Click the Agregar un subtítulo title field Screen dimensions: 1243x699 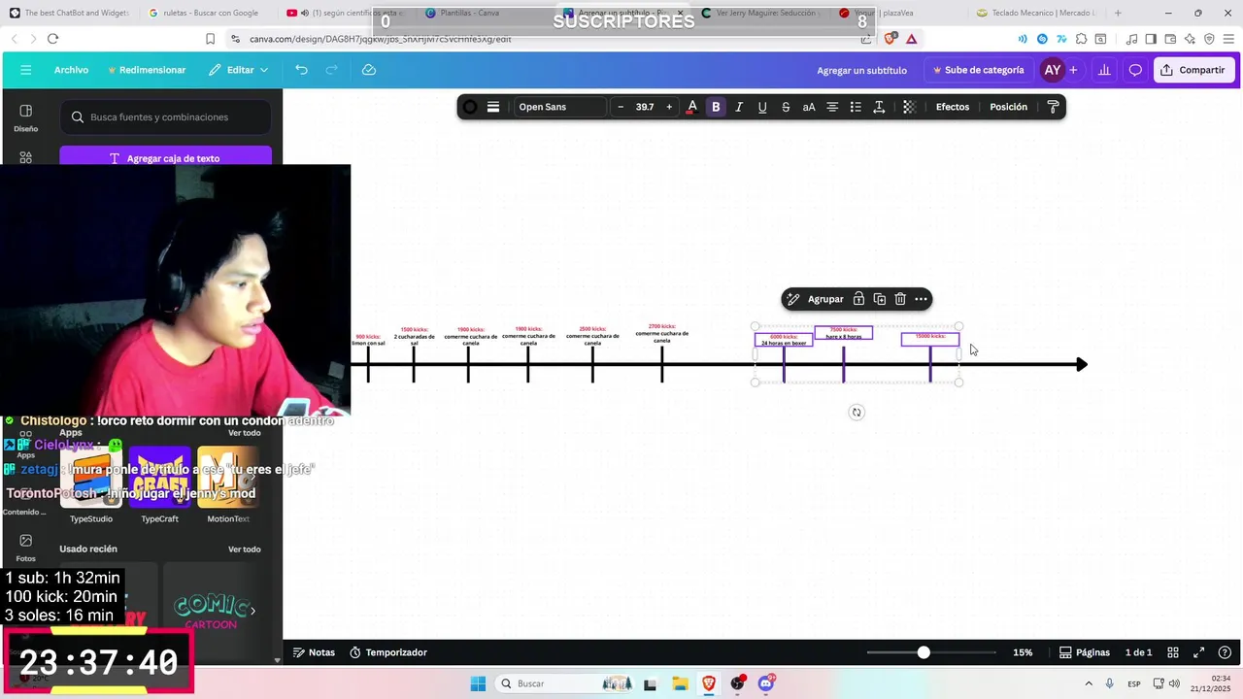coord(861,70)
